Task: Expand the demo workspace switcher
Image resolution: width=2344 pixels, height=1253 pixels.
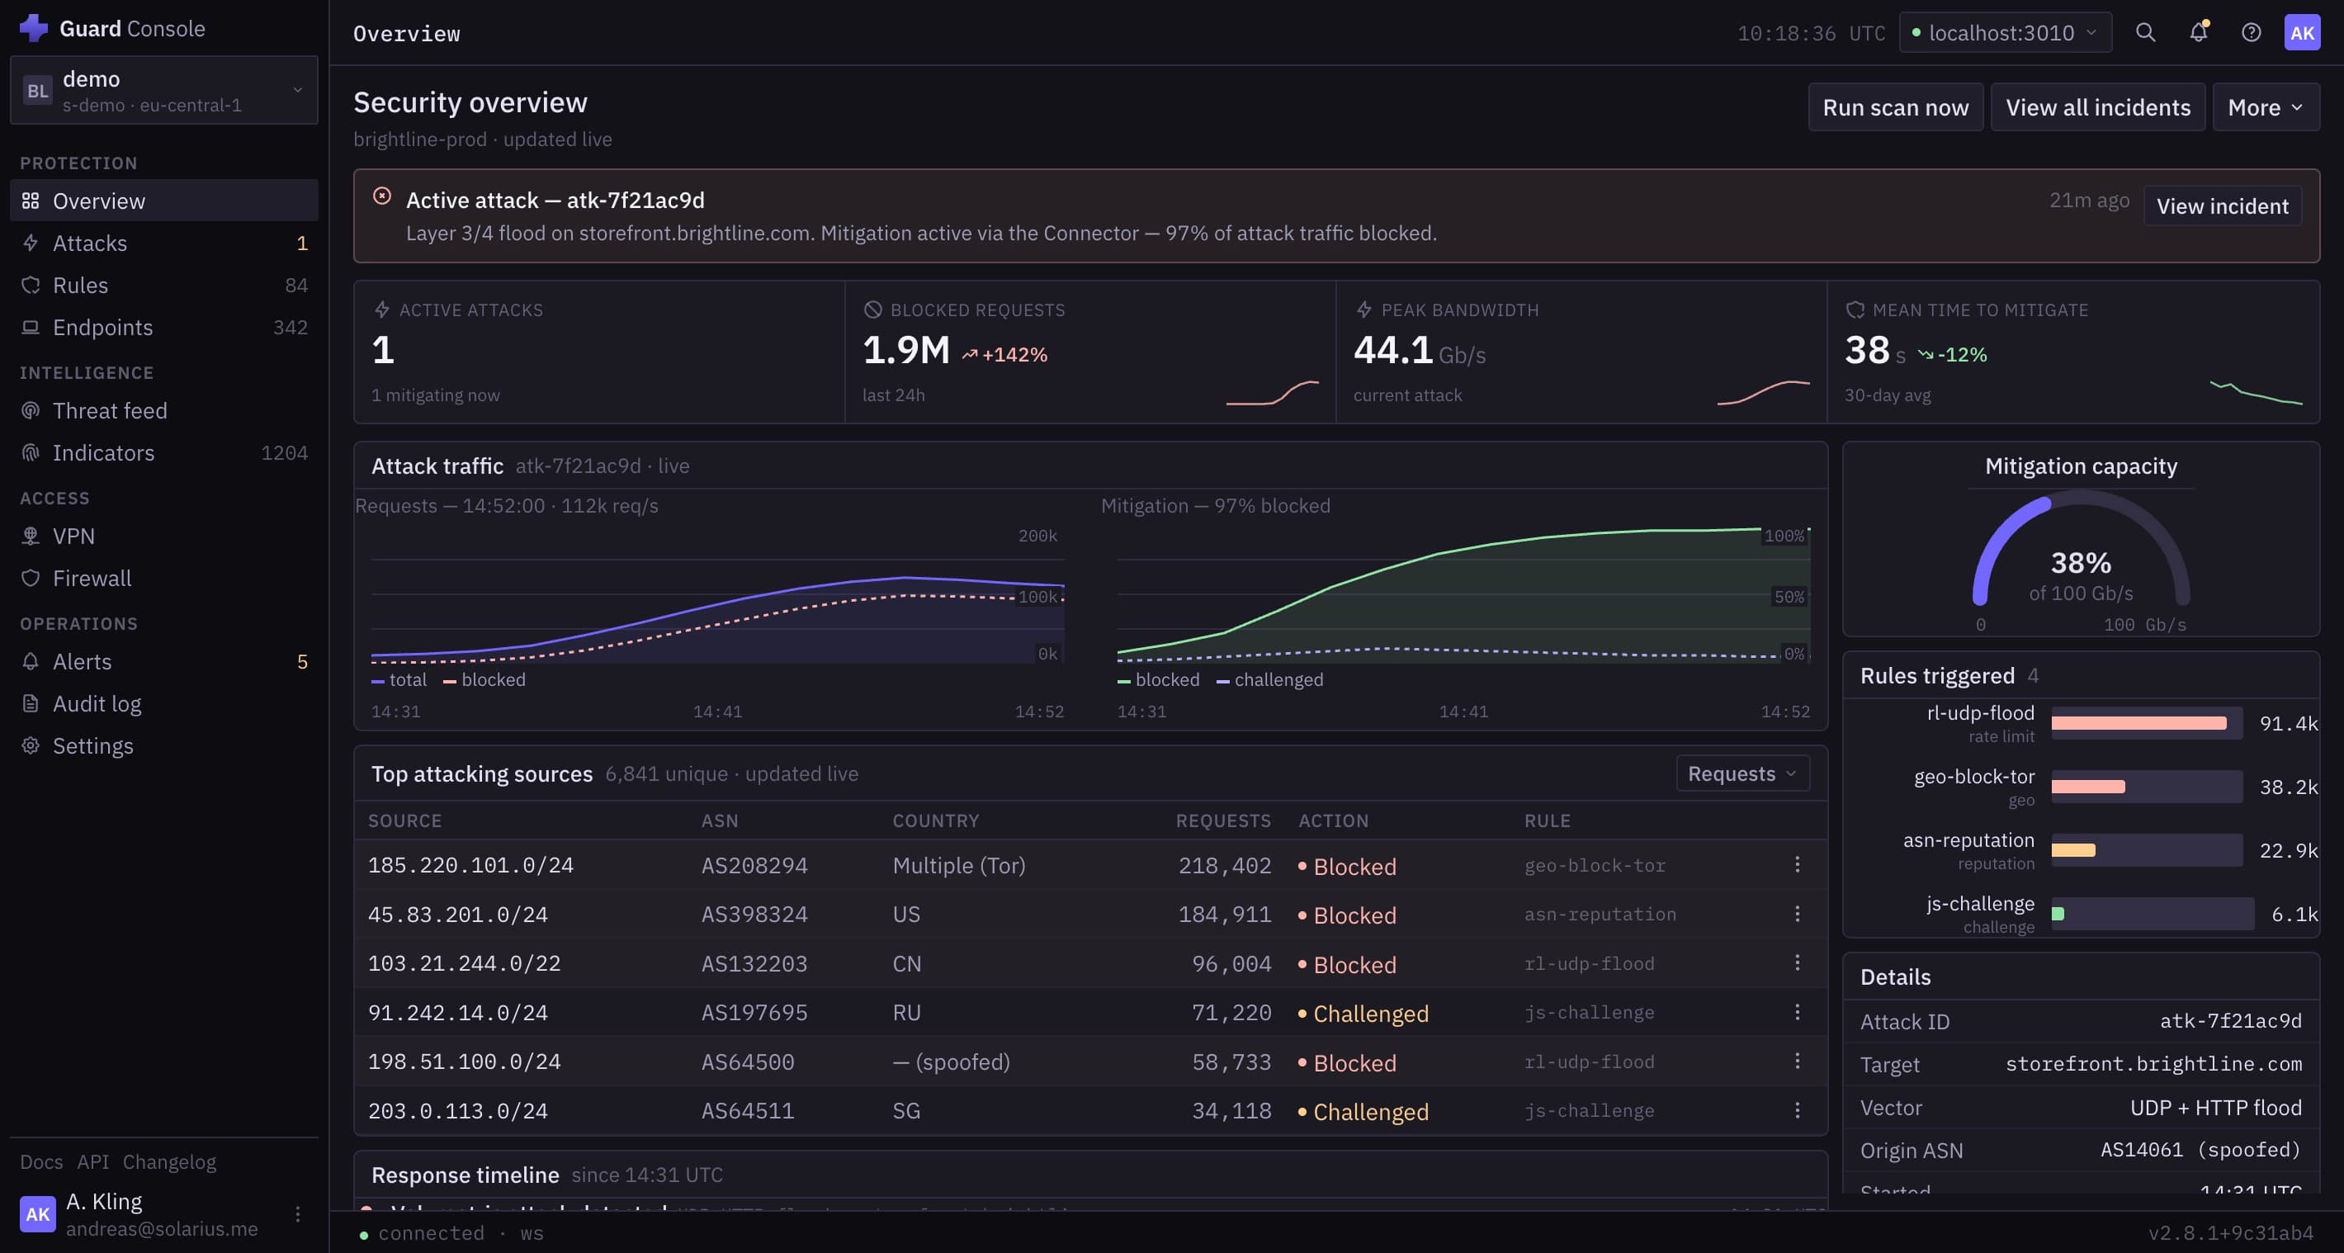Action: point(163,90)
